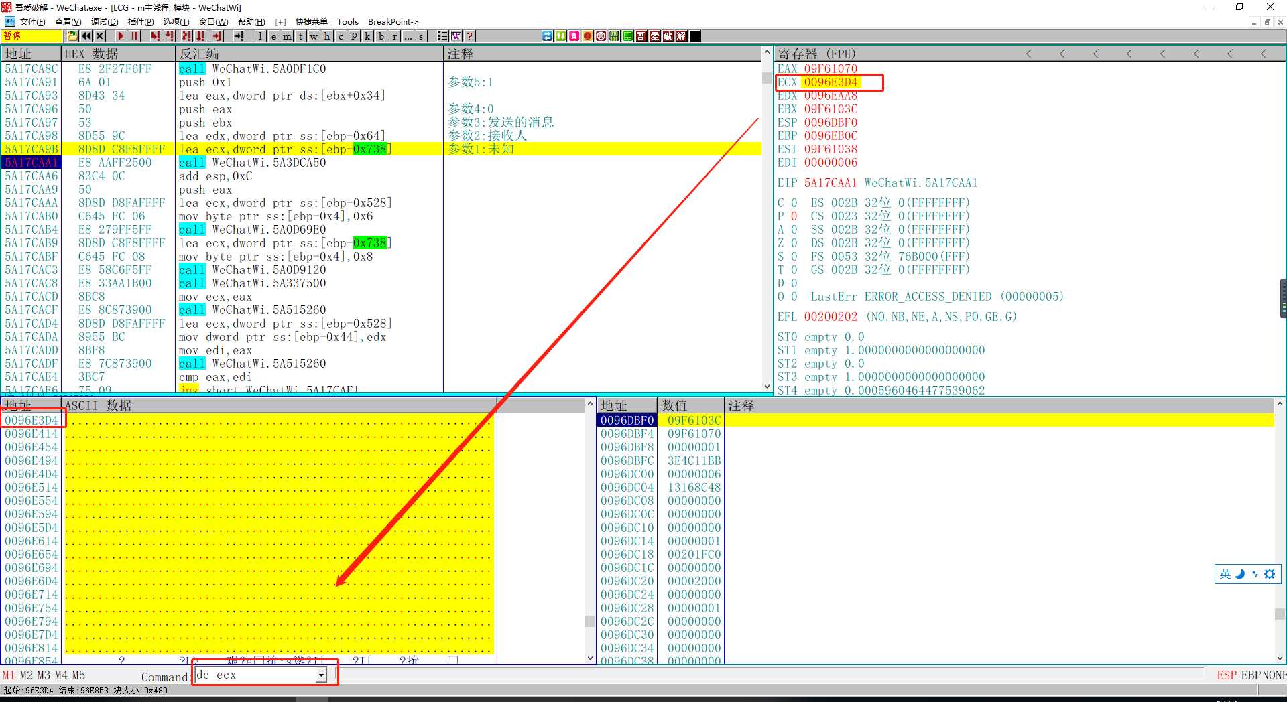Viewport: 1287px width, 702px height.
Task: Open the Handles window with the 'h' button
Action: pyautogui.click(x=328, y=36)
